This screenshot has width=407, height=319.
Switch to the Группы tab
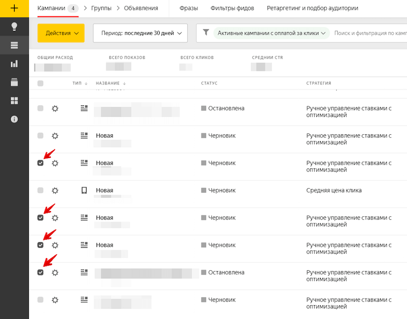[x=101, y=8]
